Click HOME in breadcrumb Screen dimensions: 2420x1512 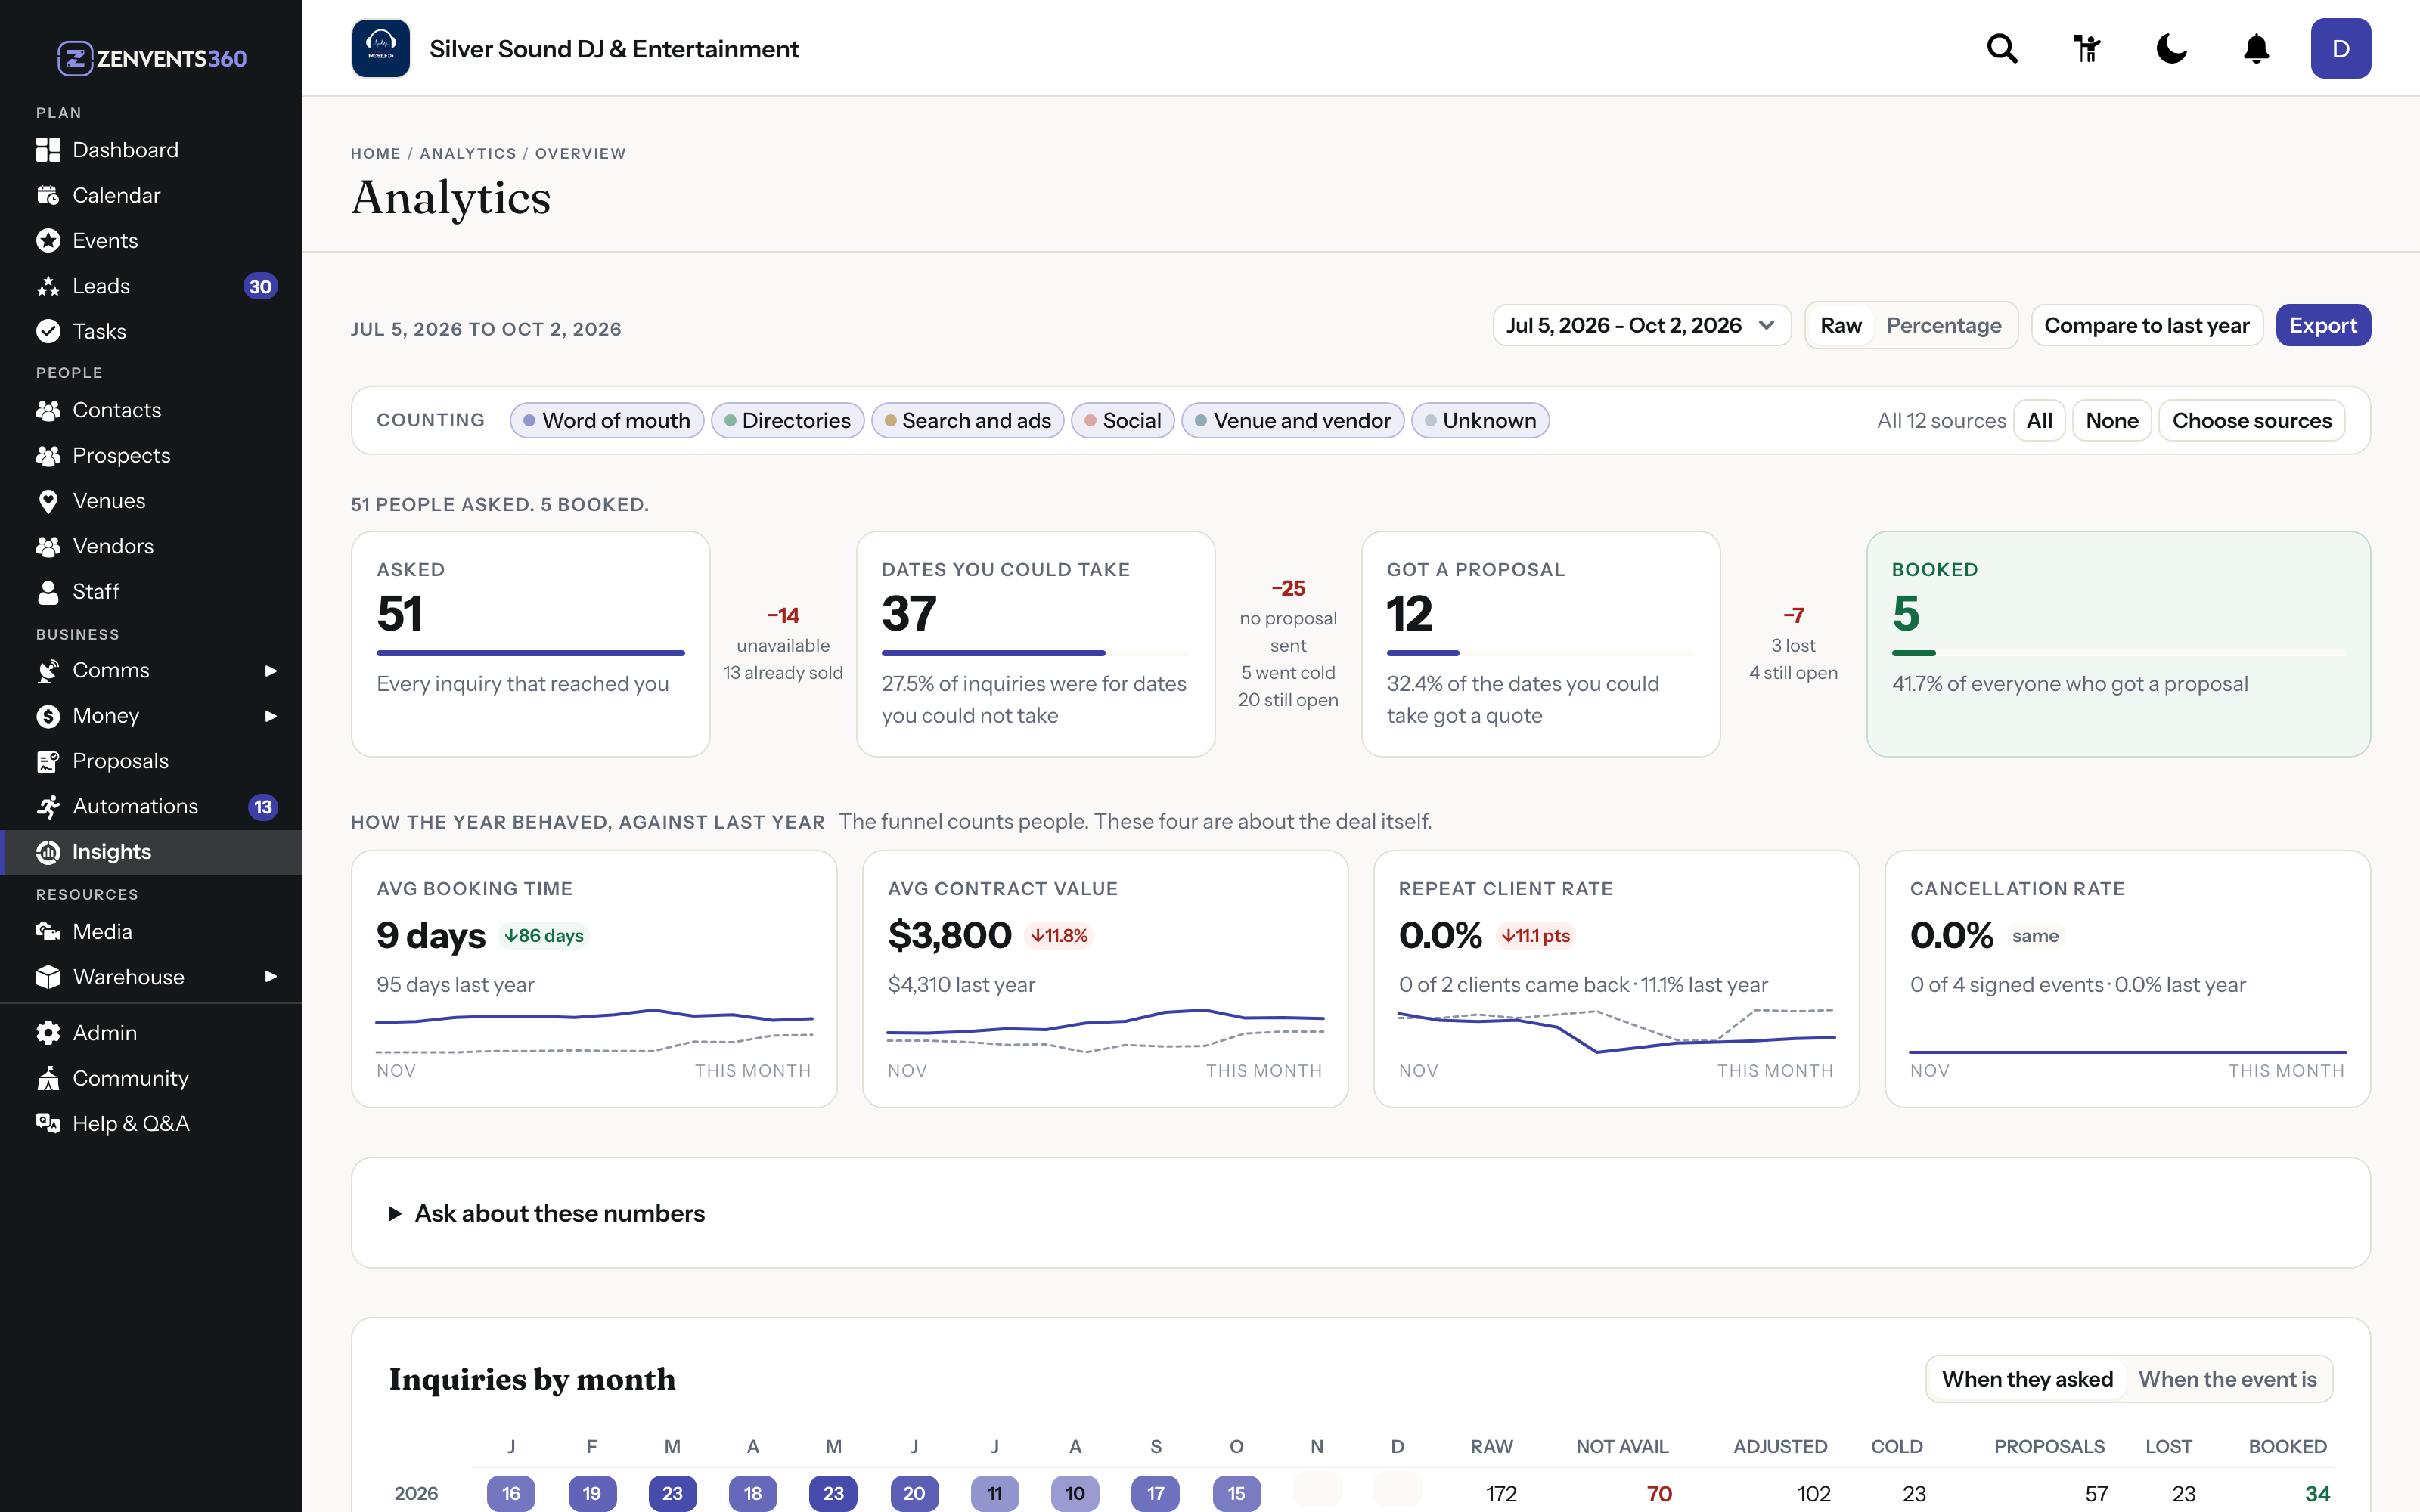pyautogui.click(x=375, y=153)
